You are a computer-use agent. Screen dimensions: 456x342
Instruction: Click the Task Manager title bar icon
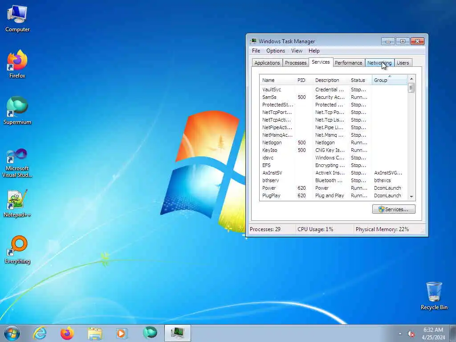253,41
